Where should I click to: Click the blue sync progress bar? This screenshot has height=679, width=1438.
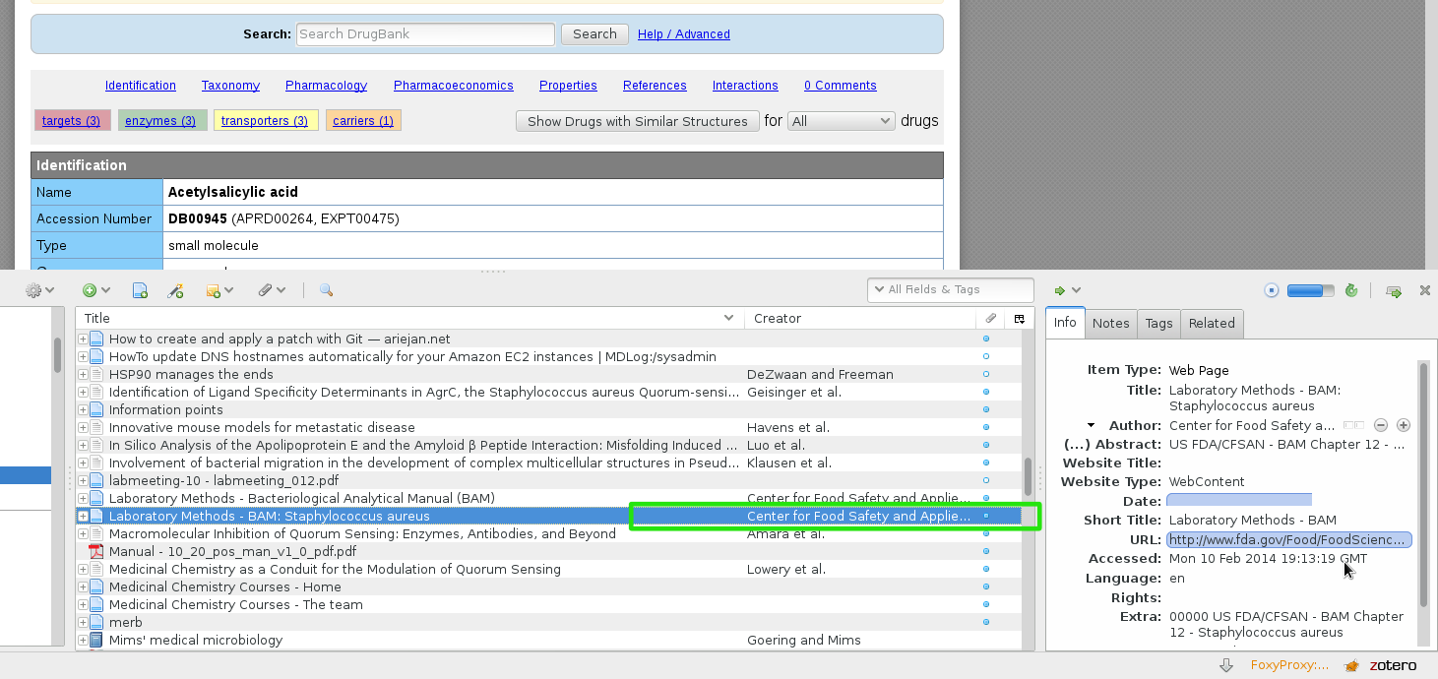1311,290
